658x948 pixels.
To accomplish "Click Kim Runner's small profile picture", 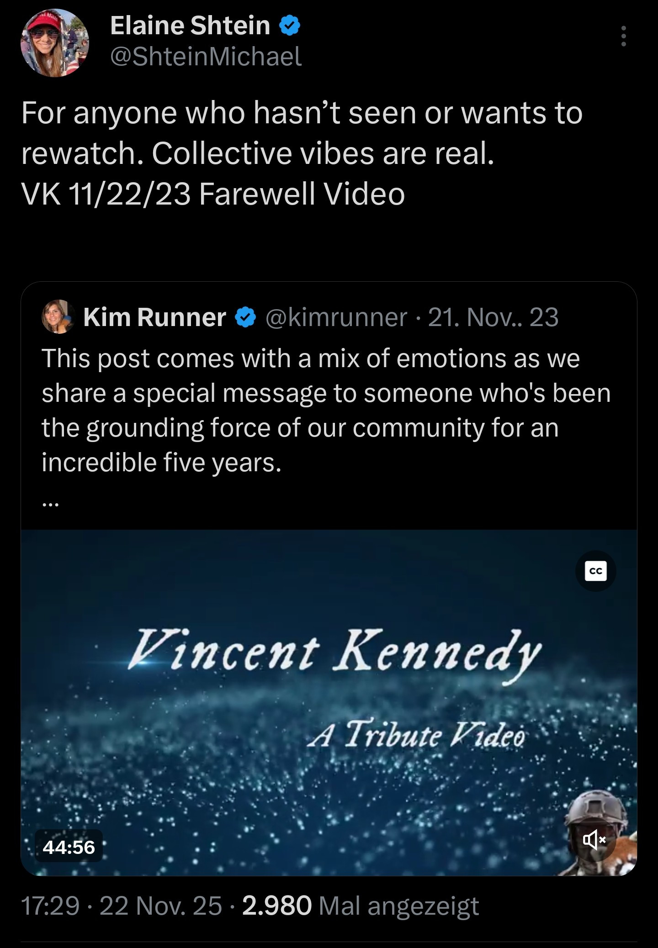I will pos(58,317).
